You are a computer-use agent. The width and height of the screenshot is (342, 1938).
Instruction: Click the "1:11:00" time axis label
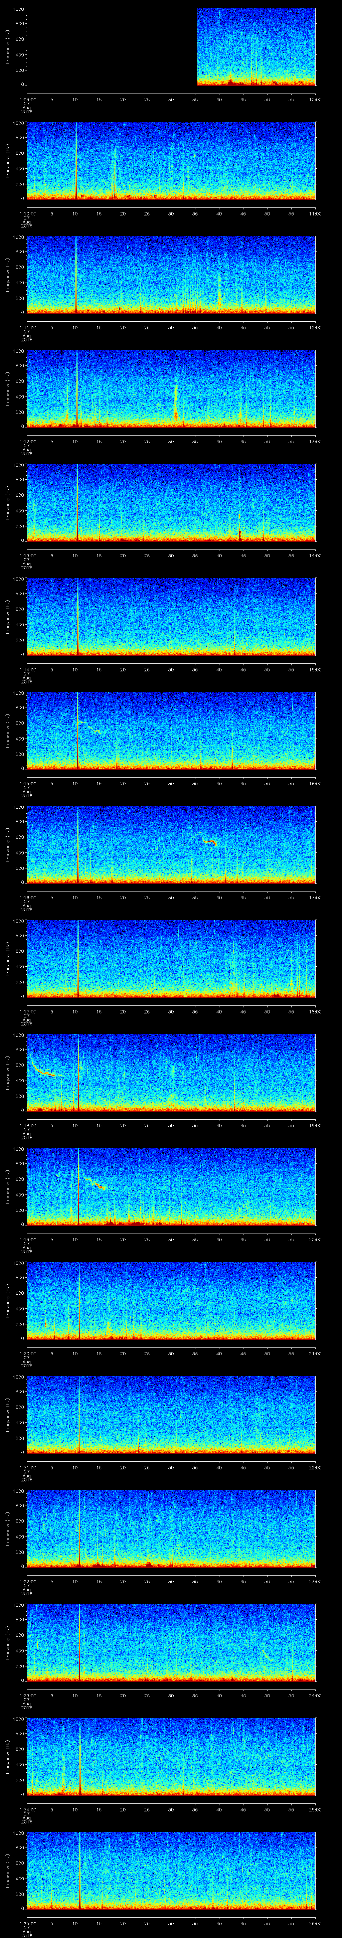click(27, 327)
